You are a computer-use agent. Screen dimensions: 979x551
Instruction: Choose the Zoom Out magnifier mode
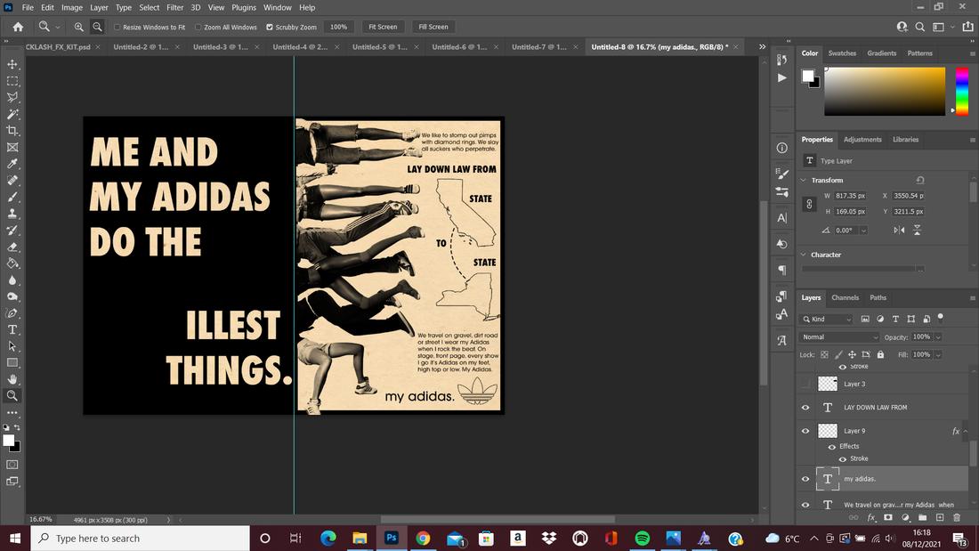tap(97, 27)
